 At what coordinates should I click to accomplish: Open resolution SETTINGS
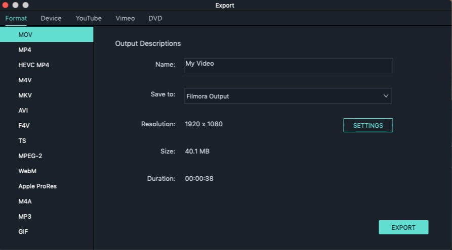368,125
